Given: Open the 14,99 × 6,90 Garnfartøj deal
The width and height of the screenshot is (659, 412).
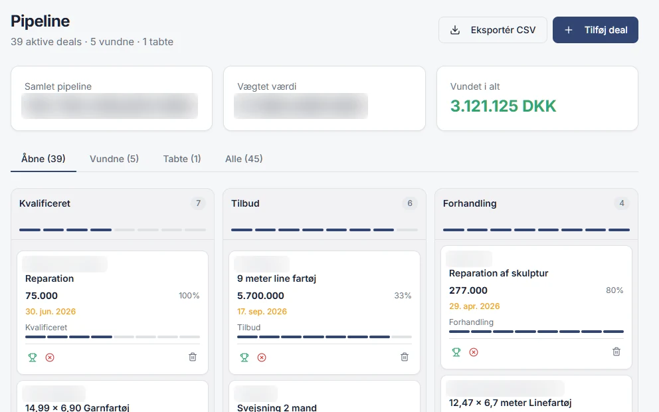Looking at the screenshot, I should coord(77,407).
